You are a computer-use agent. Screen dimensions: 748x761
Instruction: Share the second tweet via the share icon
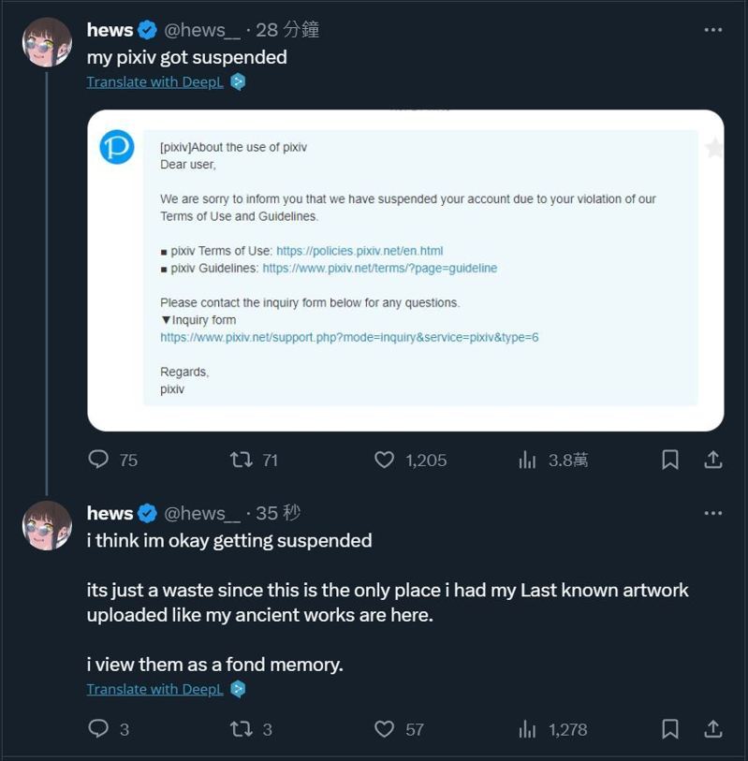(x=713, y=728)
